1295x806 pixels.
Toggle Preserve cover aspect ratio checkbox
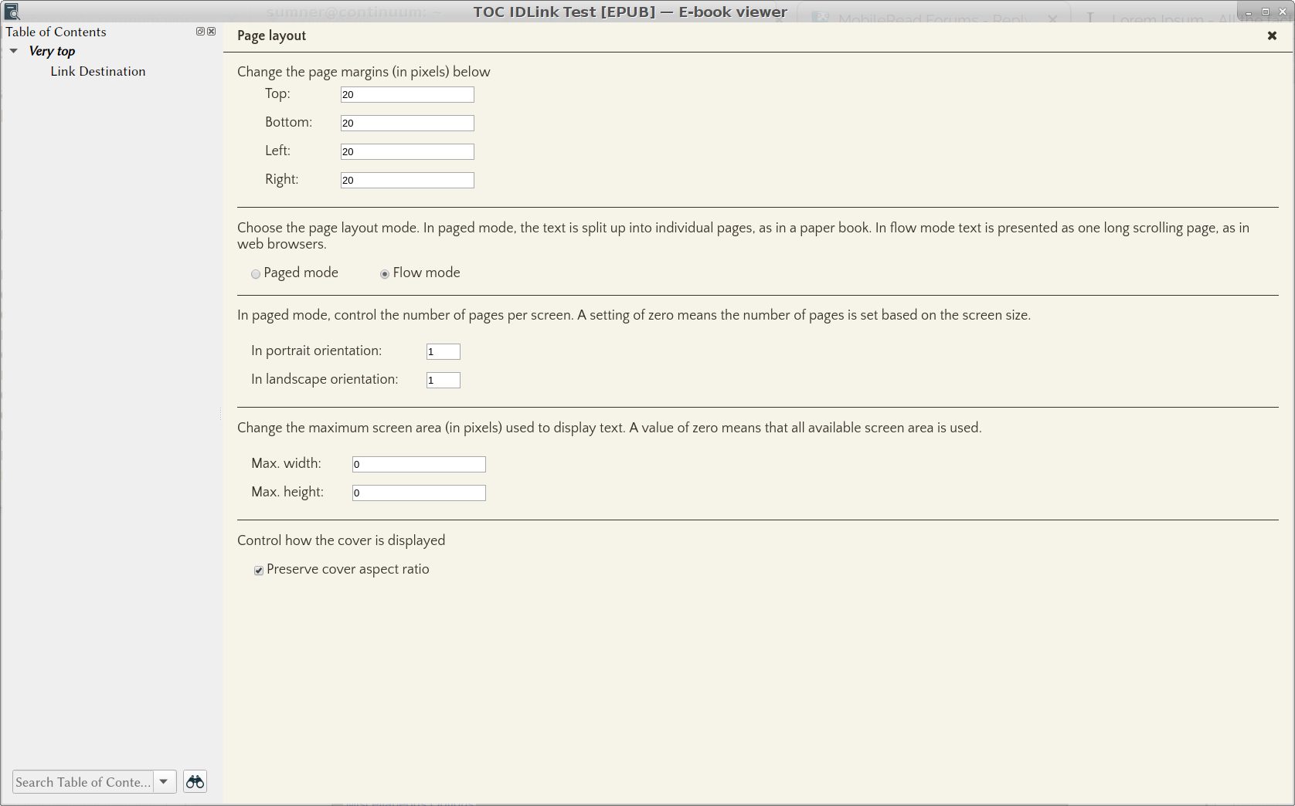pos(259,571)
